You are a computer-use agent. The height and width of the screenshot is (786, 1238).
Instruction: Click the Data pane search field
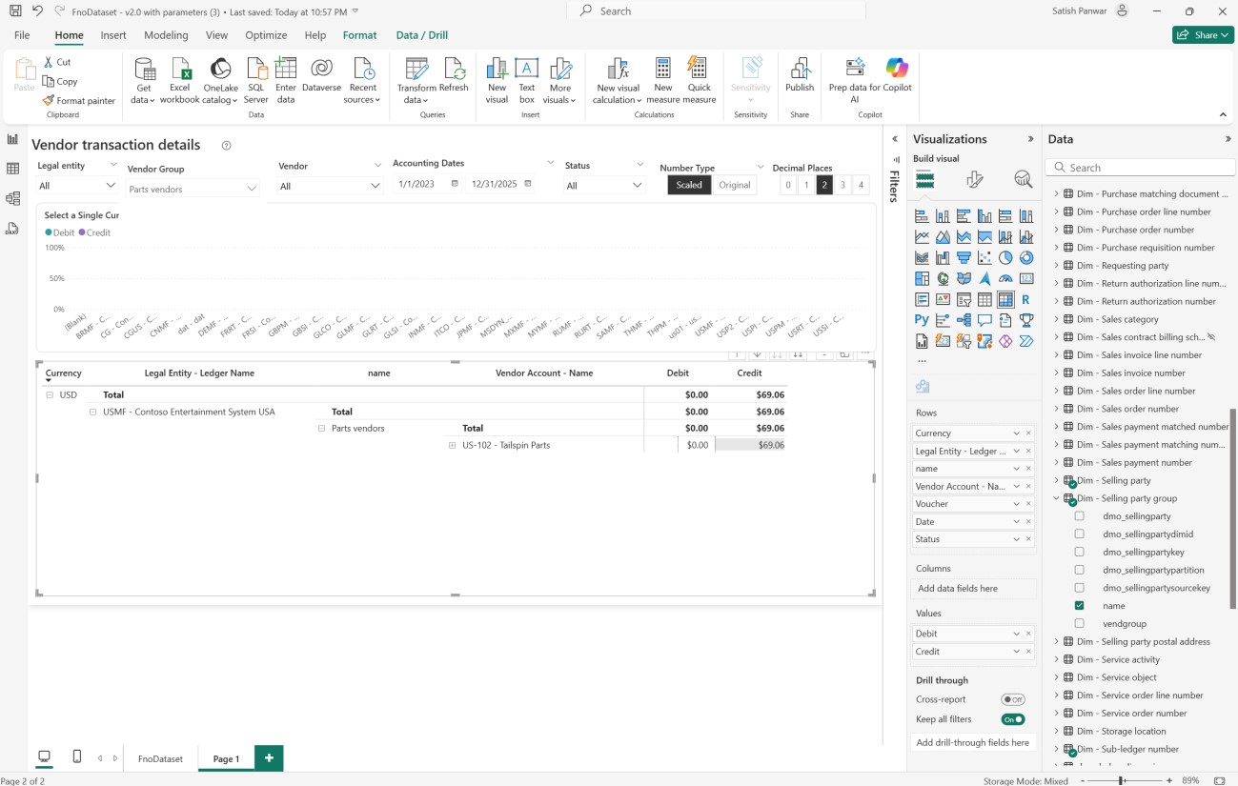point(1139,168)
